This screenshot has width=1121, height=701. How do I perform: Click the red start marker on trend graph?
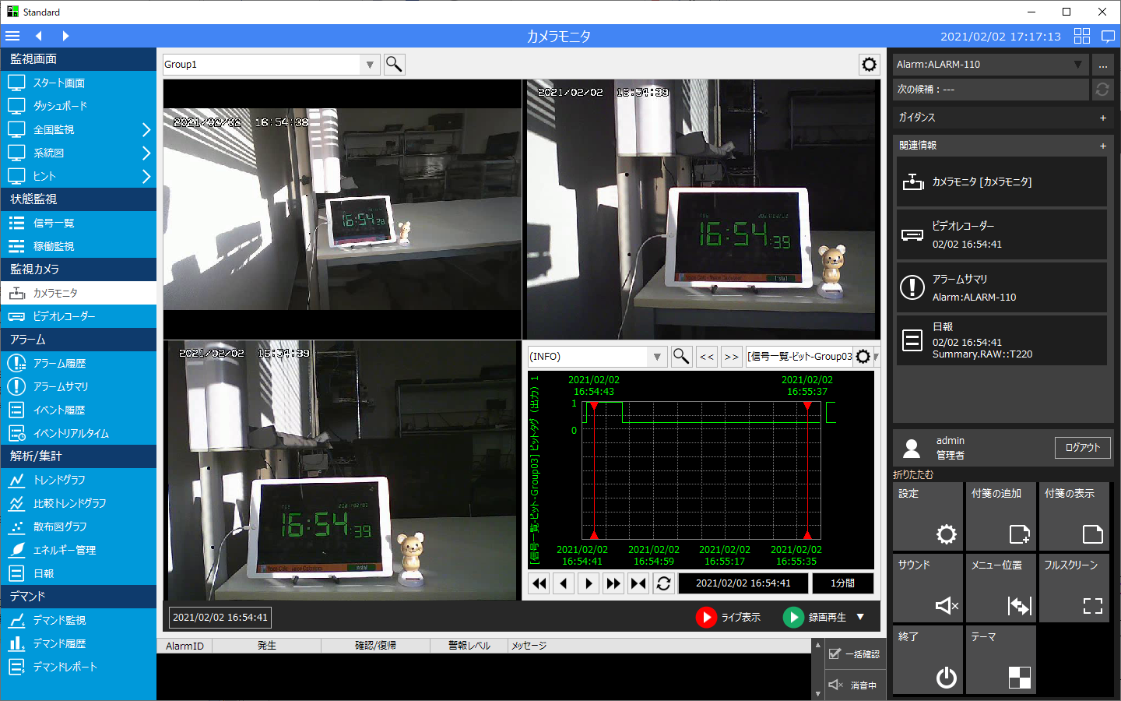594,406
